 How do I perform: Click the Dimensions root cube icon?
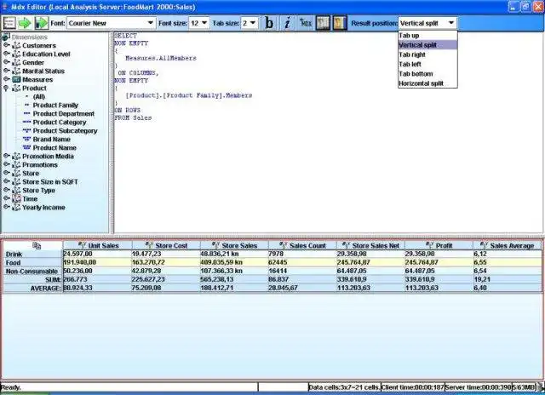pyautogui.click(x=6, y=37)
